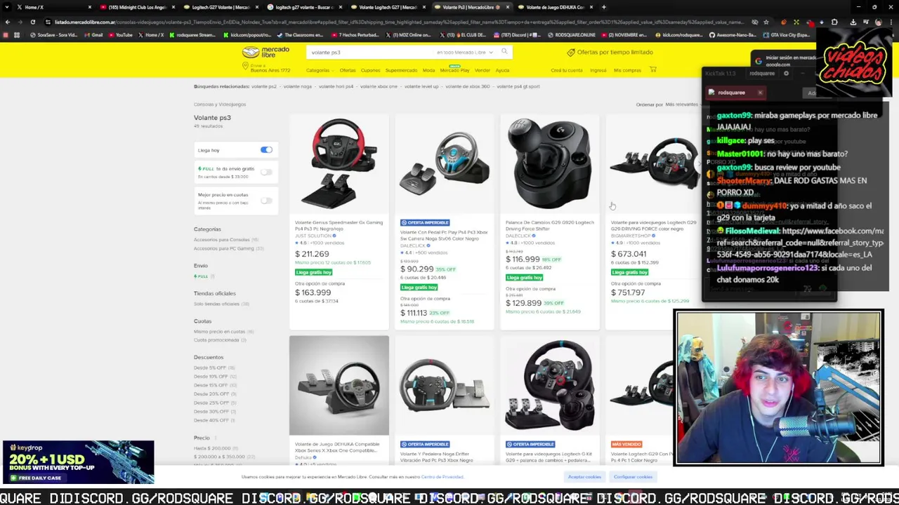Open Mis compras link
899x505 pixels.
627,70
